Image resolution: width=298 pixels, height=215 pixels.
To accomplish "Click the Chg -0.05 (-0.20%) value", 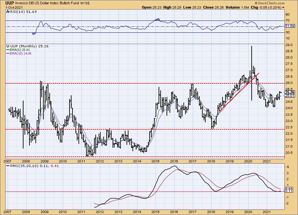I will pyautogui.click(x=266, y=7).
